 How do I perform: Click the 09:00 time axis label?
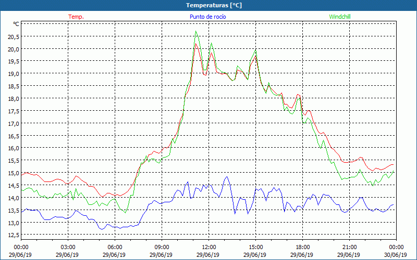tap(162, 248)
